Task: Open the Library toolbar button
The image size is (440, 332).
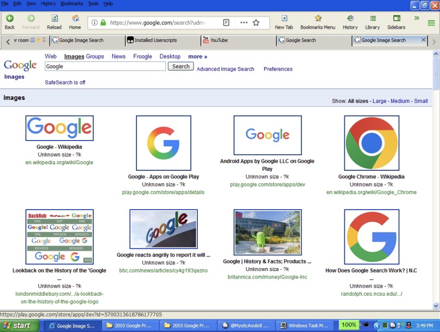Action: click(x=373, y=22)
